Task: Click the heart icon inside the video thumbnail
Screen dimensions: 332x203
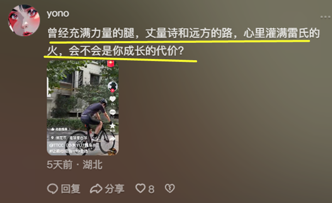Action: pyautogui.click(x=112, y=99)
